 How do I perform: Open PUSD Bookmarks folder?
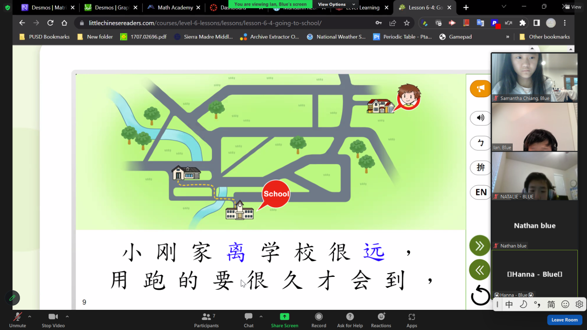pos(44,37)
